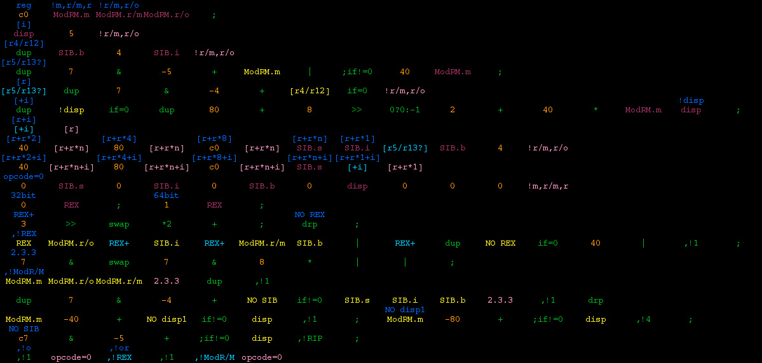The width and height of the screenshot is (762, 363).
Task: Select the orange '-80' number
Action: [452, 320]
